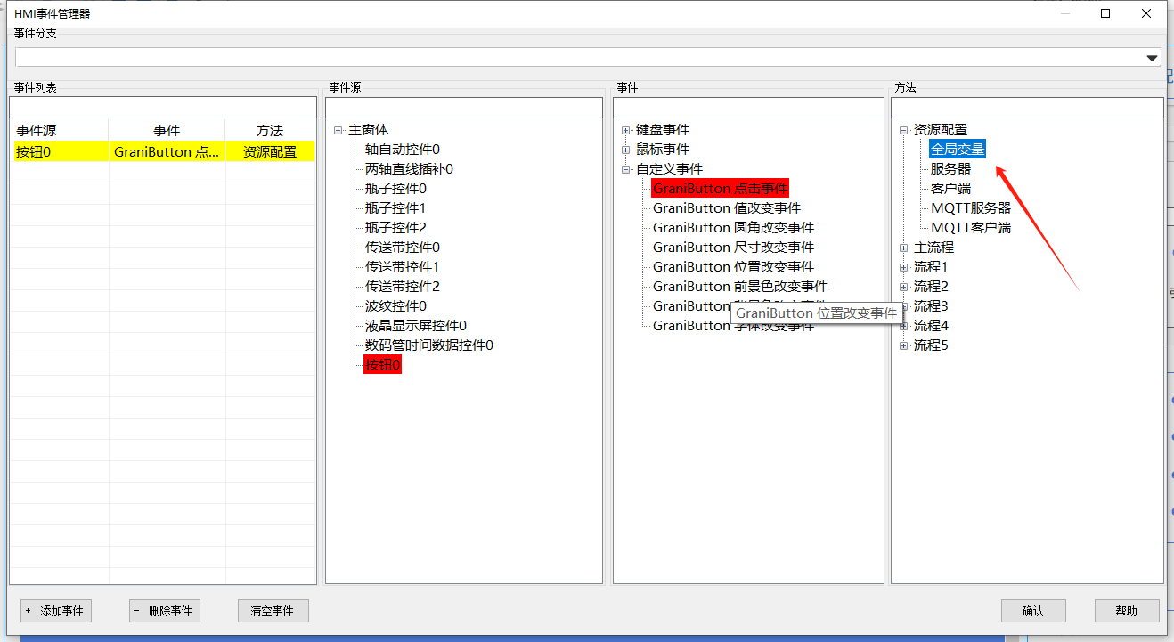This screenshot has height=642, width=1174.
Task: Select MQTT客户端 method item
Action: (971, 228)
